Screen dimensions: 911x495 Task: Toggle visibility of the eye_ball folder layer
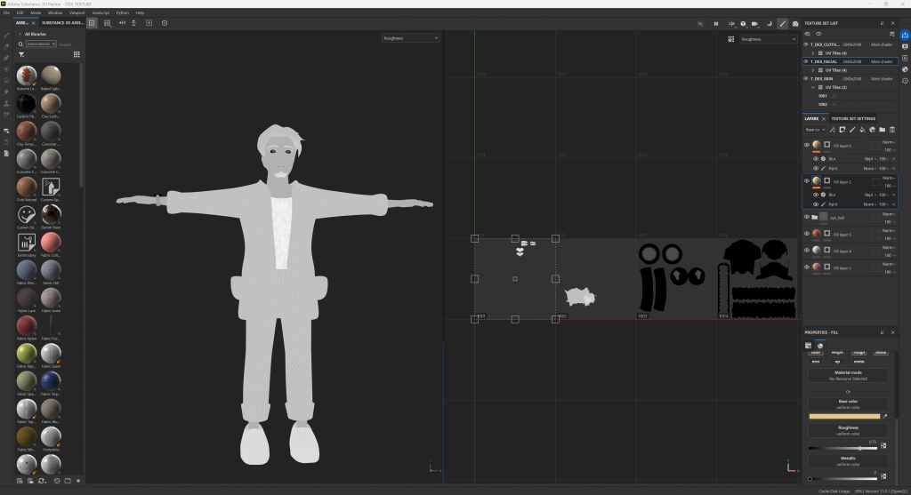click(x=807, y=217)
